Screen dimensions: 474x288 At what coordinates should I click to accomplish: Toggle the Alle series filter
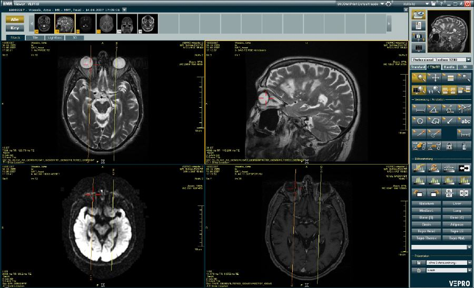pyautogui.click(x=15, y=19)
